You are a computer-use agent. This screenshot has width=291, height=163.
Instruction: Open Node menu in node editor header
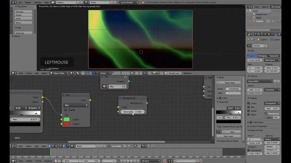[x=44, y=146]
